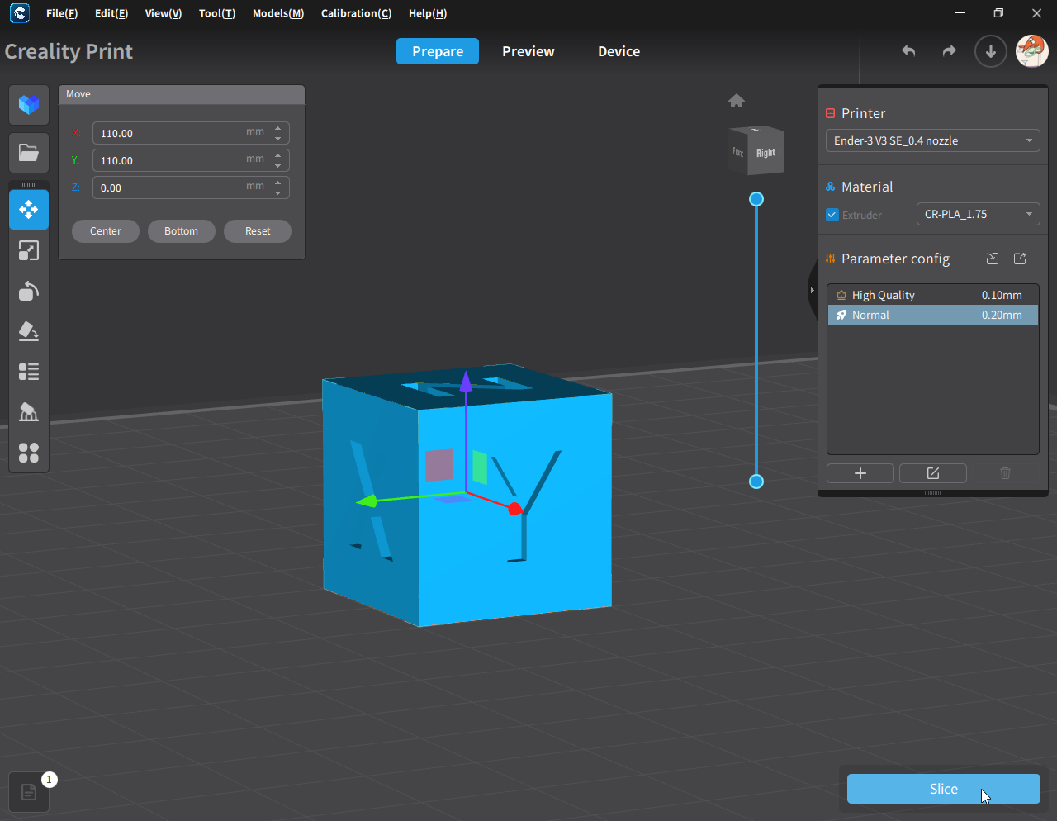Image resolution: width=1057 pixels, height=821 pixels.
Task: Select the Scale tool icon
Action: click(x=29, y=250)
